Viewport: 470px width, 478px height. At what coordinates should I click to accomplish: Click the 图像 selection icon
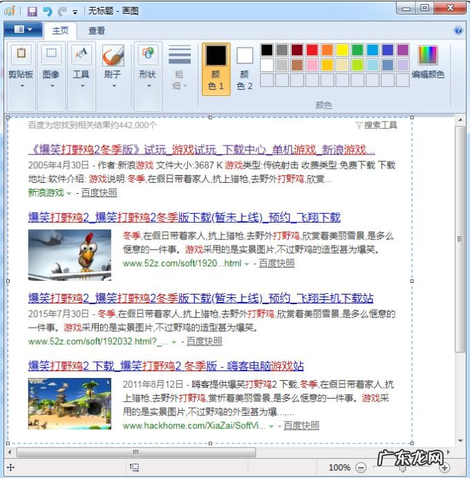(x=51, y=54)
